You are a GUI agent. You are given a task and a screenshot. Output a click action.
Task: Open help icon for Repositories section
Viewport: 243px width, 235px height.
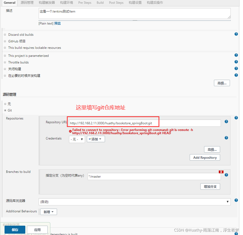(236, 118)
